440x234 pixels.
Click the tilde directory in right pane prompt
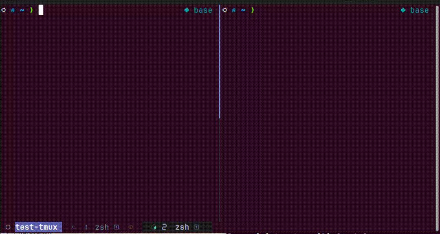tap(243, 10)
